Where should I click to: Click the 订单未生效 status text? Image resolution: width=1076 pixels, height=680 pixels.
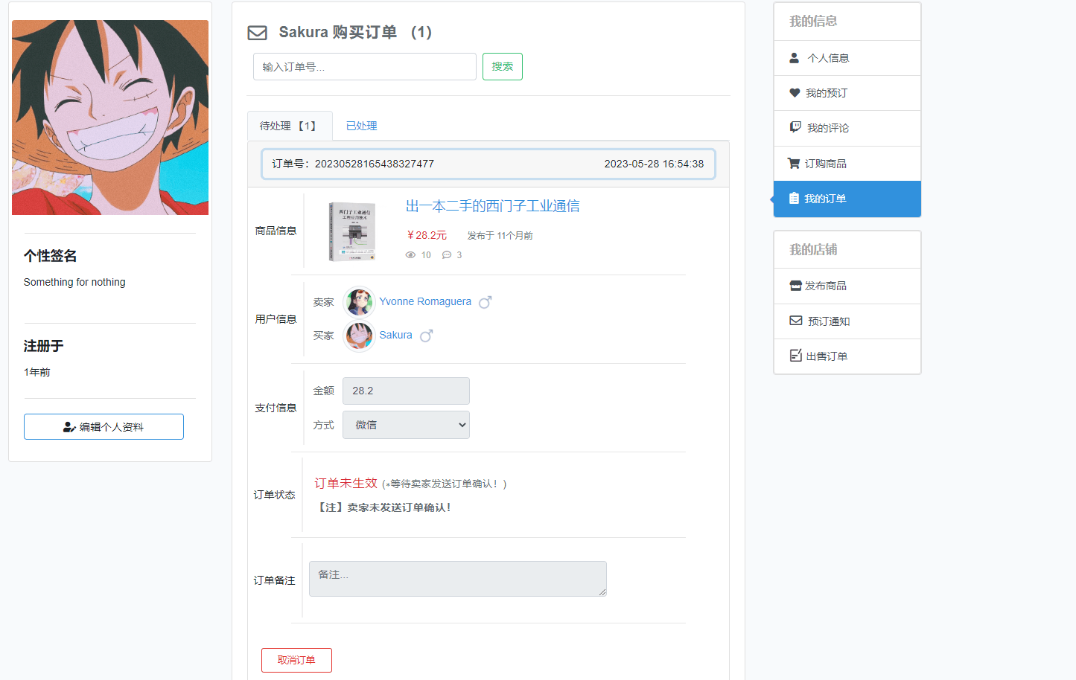point(346,483)
